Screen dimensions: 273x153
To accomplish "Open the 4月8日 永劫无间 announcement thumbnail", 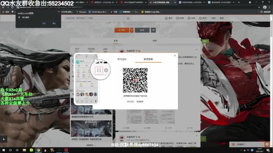I will [x=91, y=128].
